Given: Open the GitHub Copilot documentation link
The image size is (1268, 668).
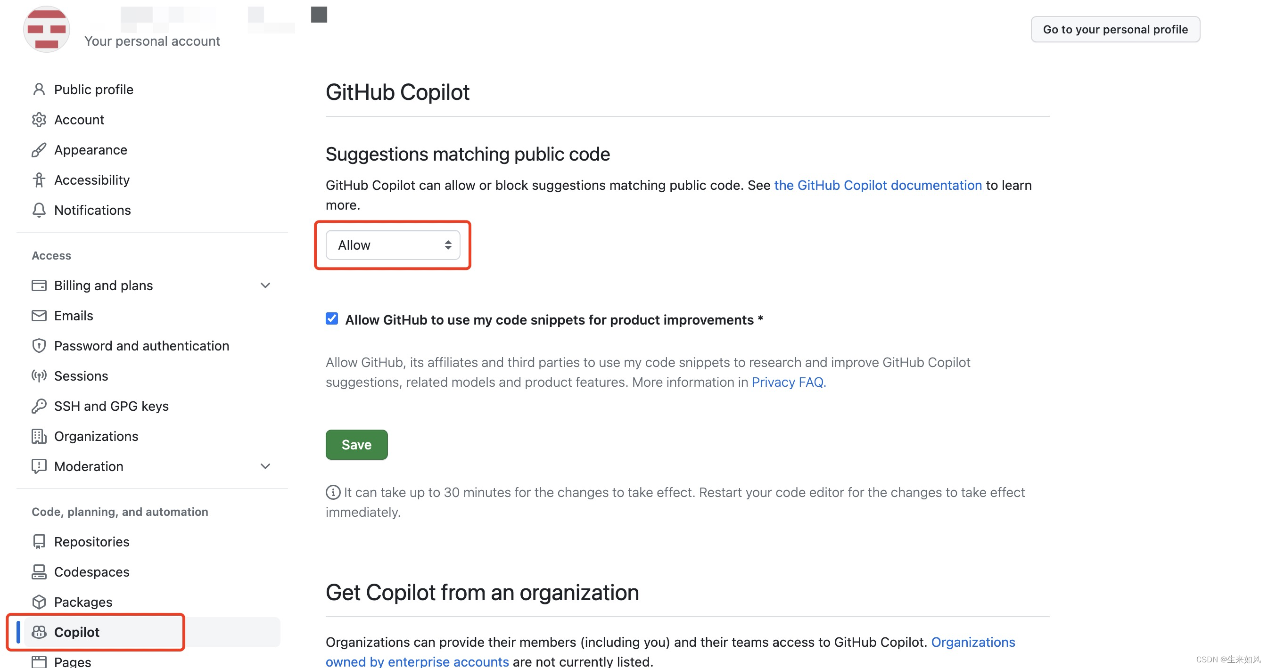Looking at the screenshot, I should coord(878,186).
